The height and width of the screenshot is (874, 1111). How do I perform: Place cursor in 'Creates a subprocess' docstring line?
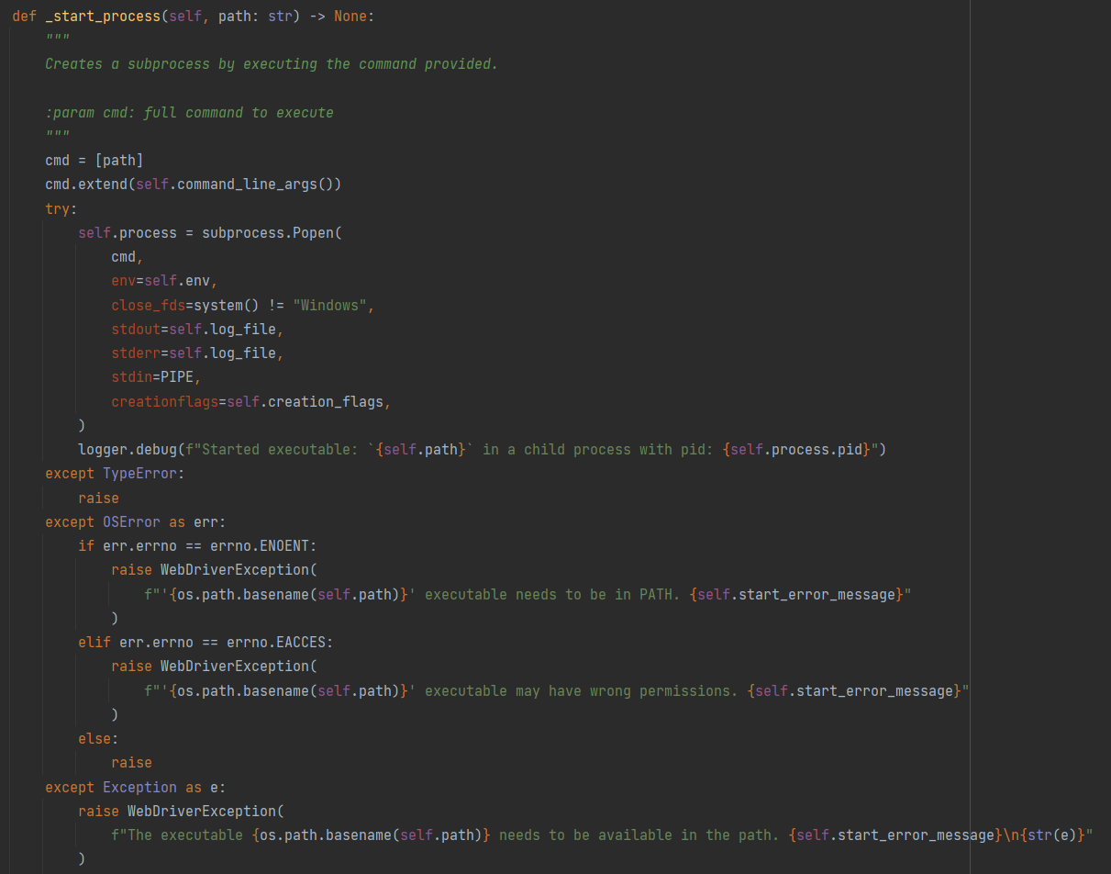coord(272,64)
